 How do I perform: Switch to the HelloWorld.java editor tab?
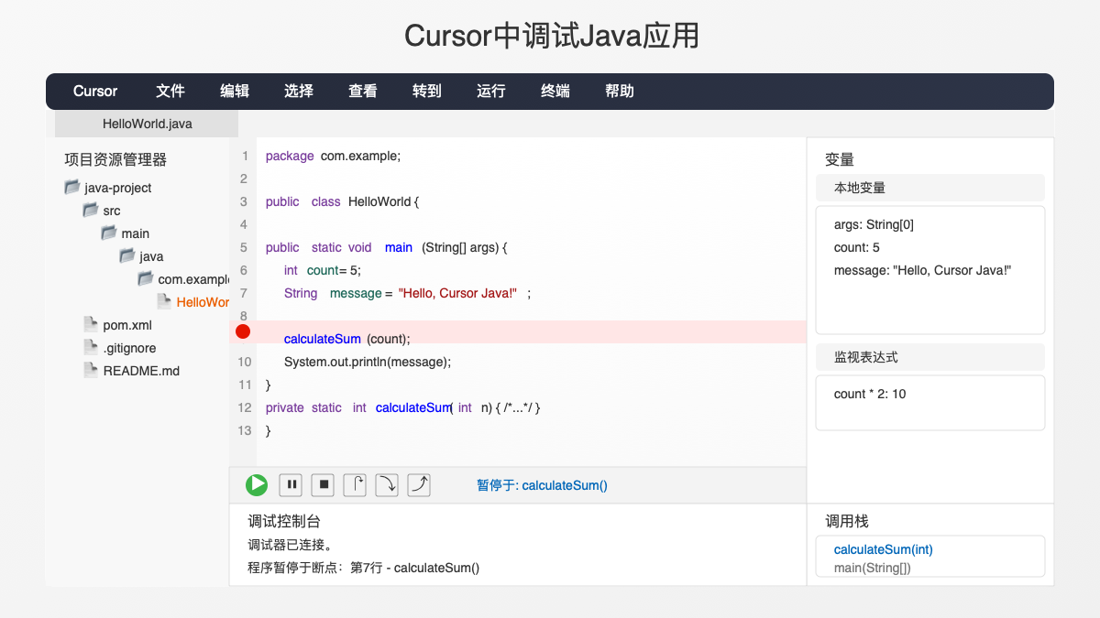(147, 124)
